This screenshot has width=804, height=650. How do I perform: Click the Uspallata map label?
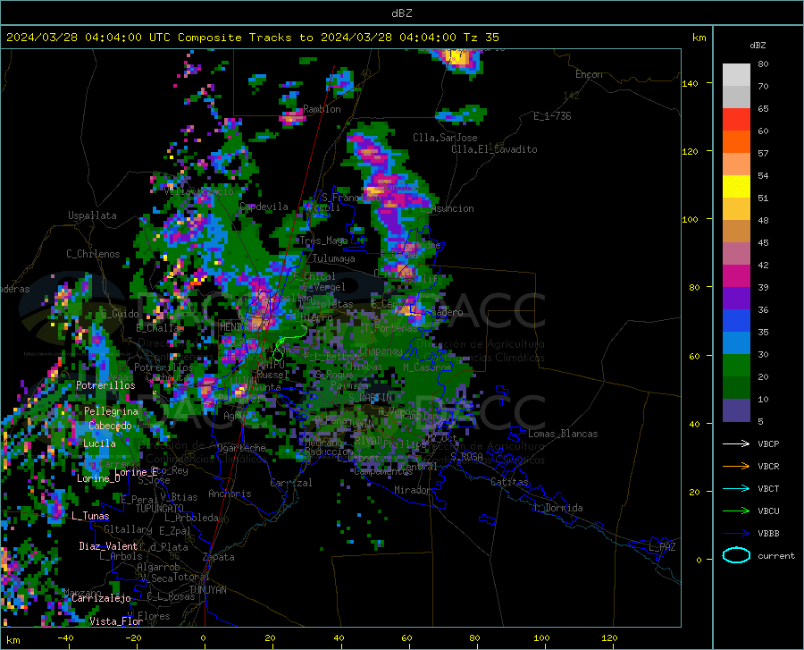click(x=92, y=215)
